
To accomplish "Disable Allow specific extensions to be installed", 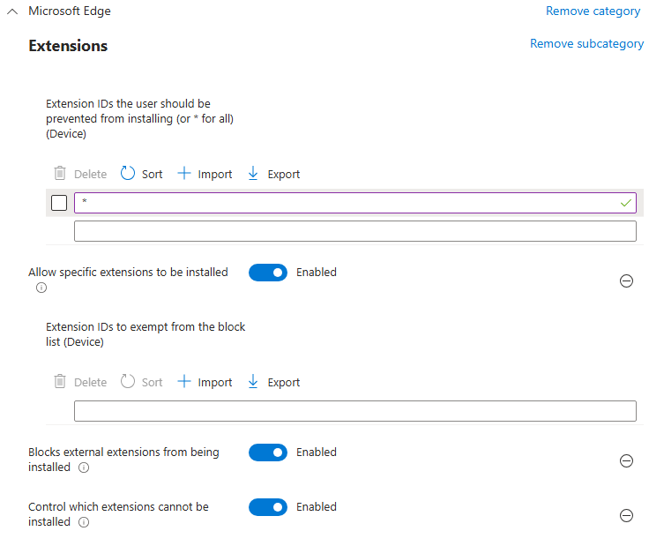I will [268, 273].
